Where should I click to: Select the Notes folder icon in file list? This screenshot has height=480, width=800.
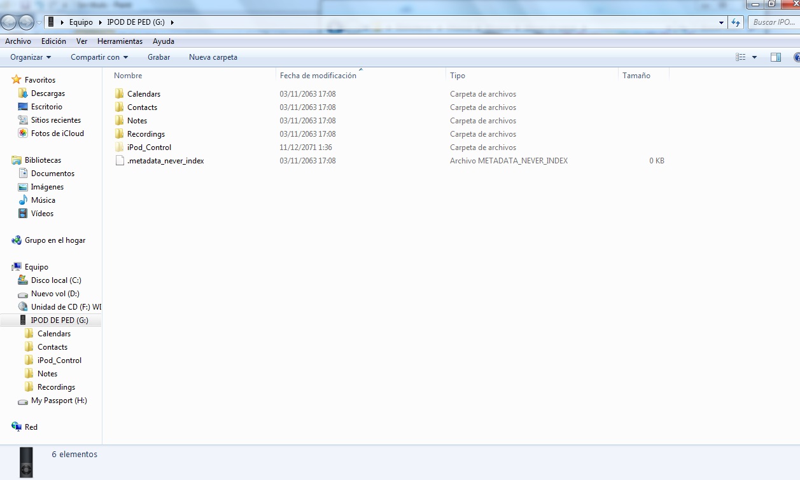click(119, 120)
